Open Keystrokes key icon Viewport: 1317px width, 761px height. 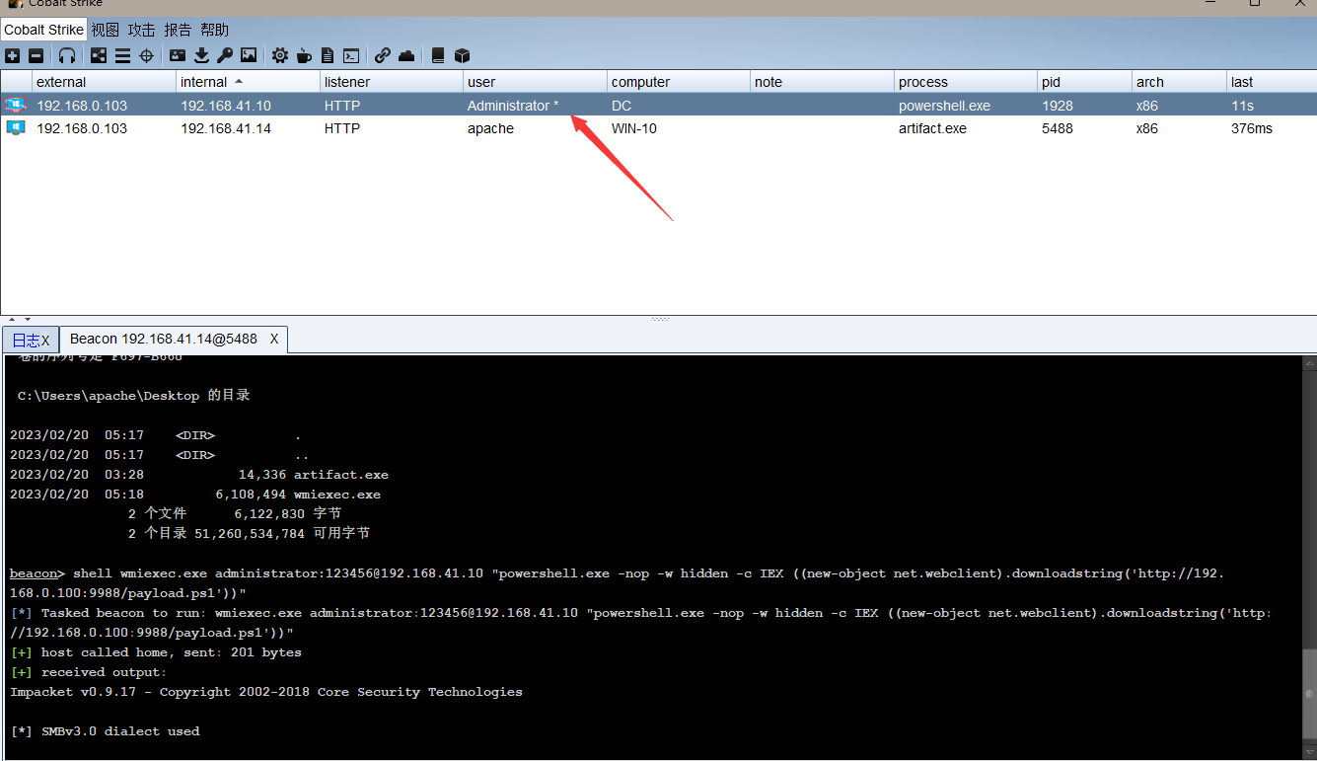coord(225,56)
